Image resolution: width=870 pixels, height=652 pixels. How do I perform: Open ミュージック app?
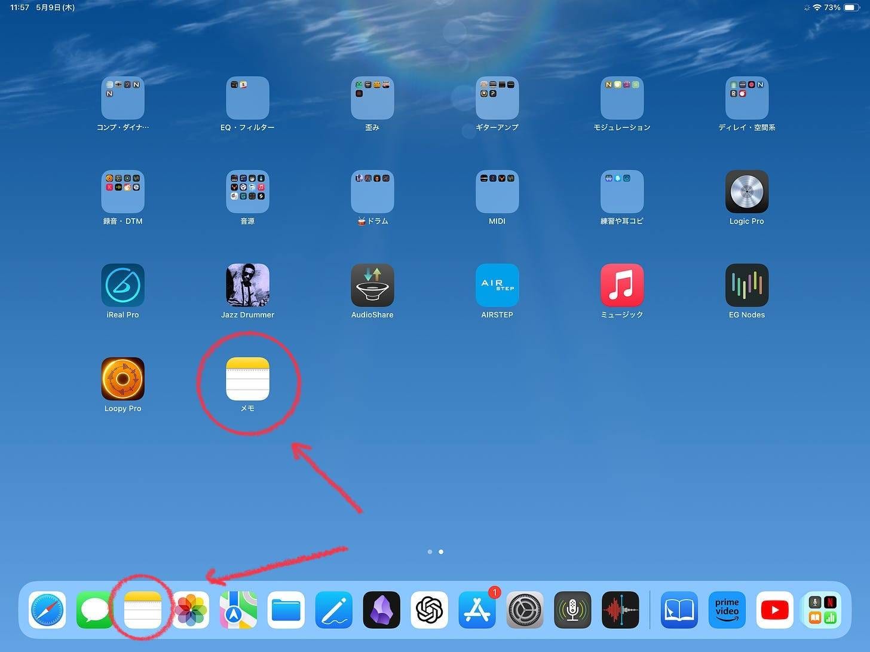[622, 285]
